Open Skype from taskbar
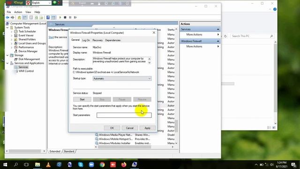 point(81,165)
